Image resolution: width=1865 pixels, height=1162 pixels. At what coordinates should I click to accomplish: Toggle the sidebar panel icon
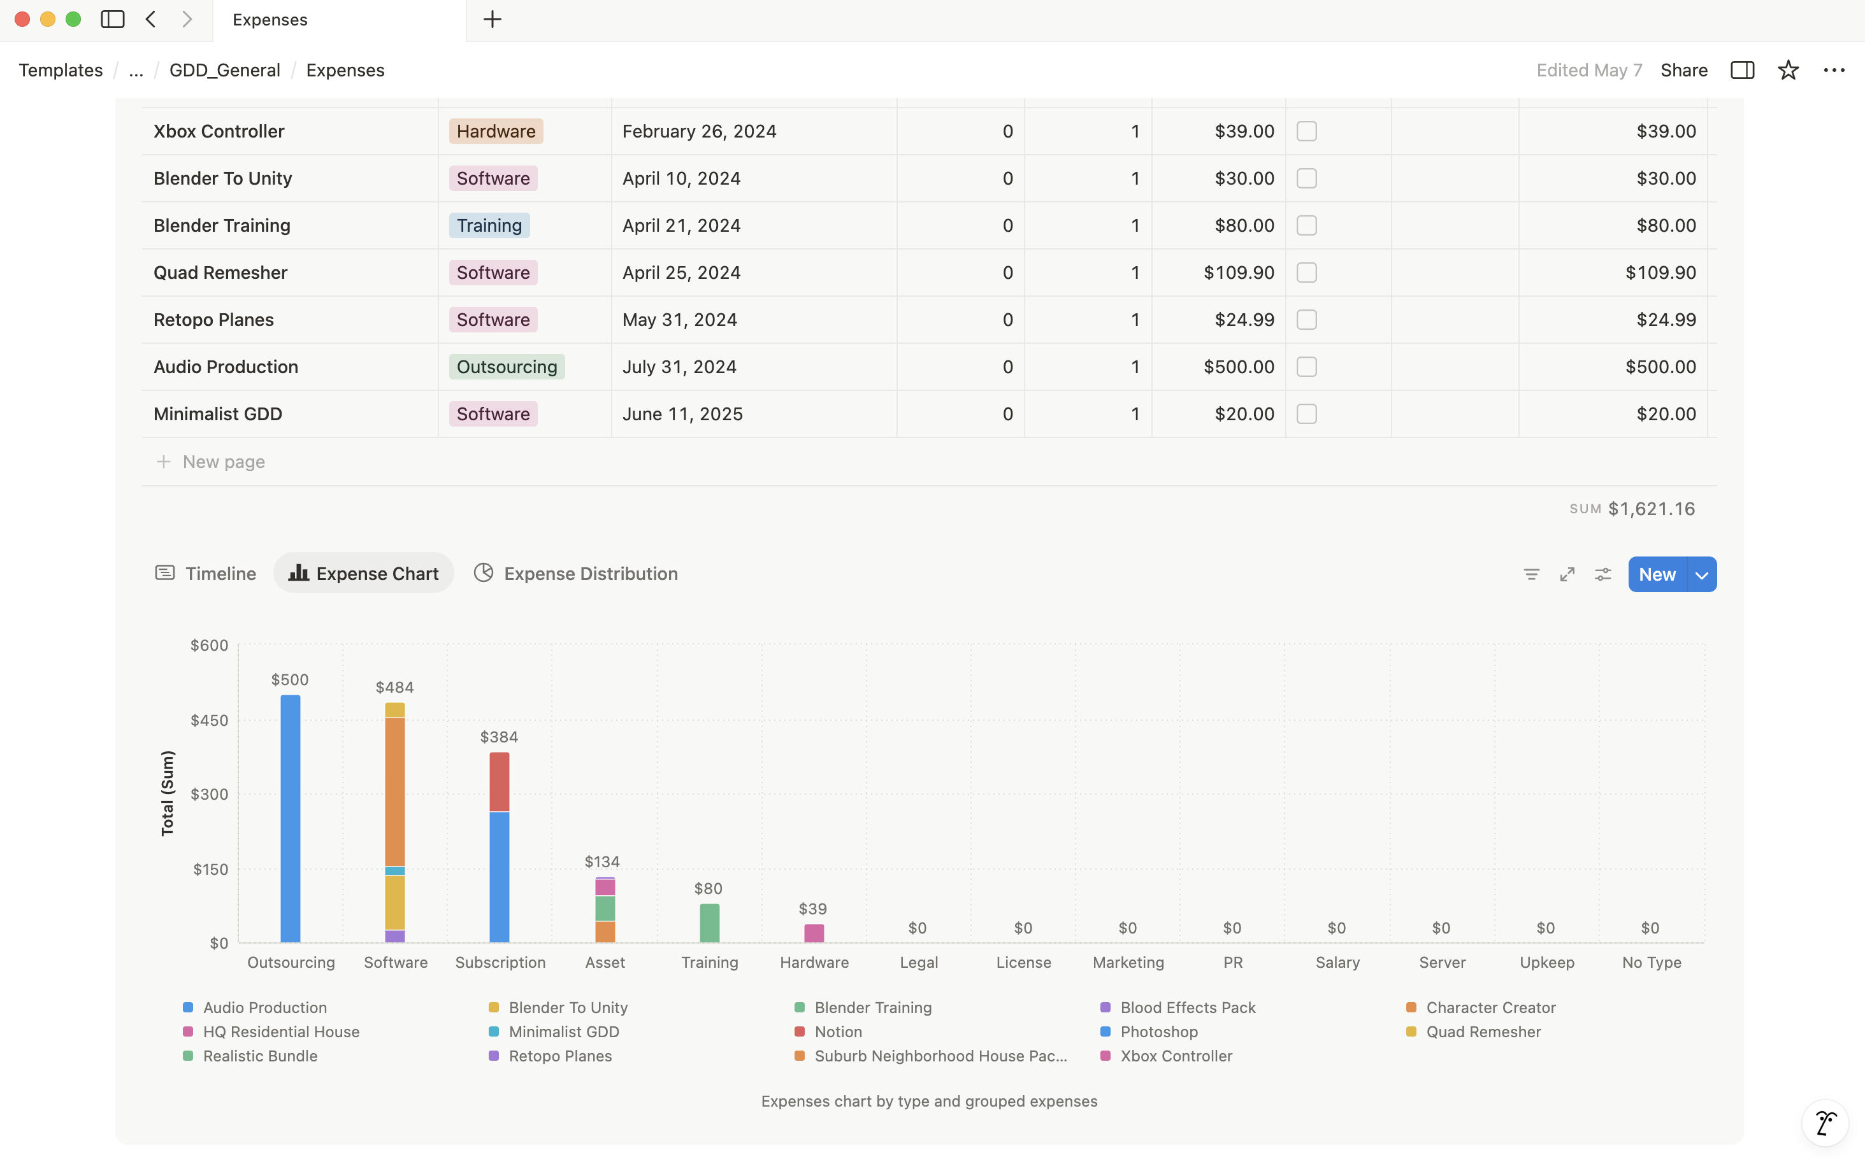tap(112, 19)
